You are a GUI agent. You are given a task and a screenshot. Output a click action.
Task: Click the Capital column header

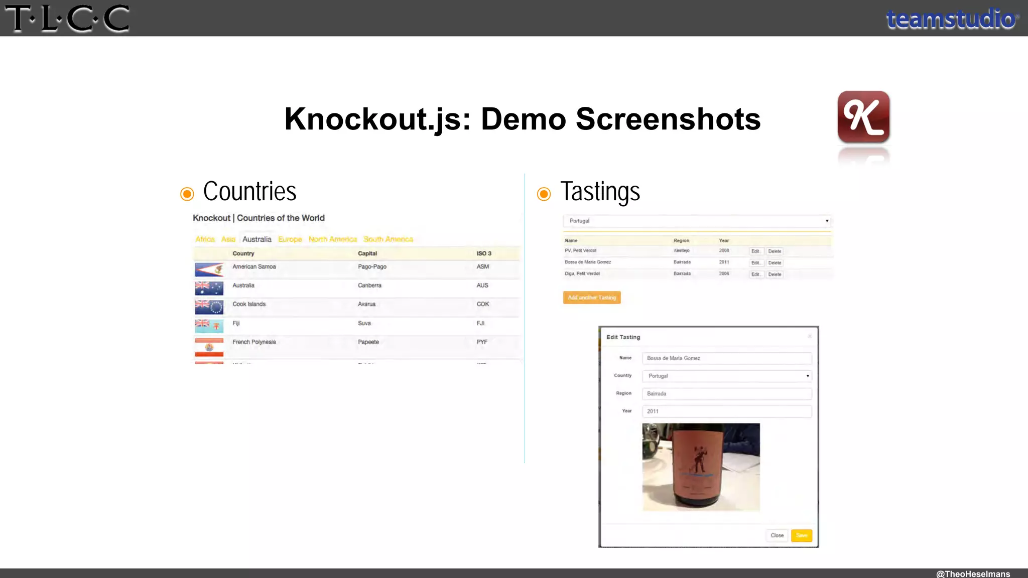click(367, 253)
